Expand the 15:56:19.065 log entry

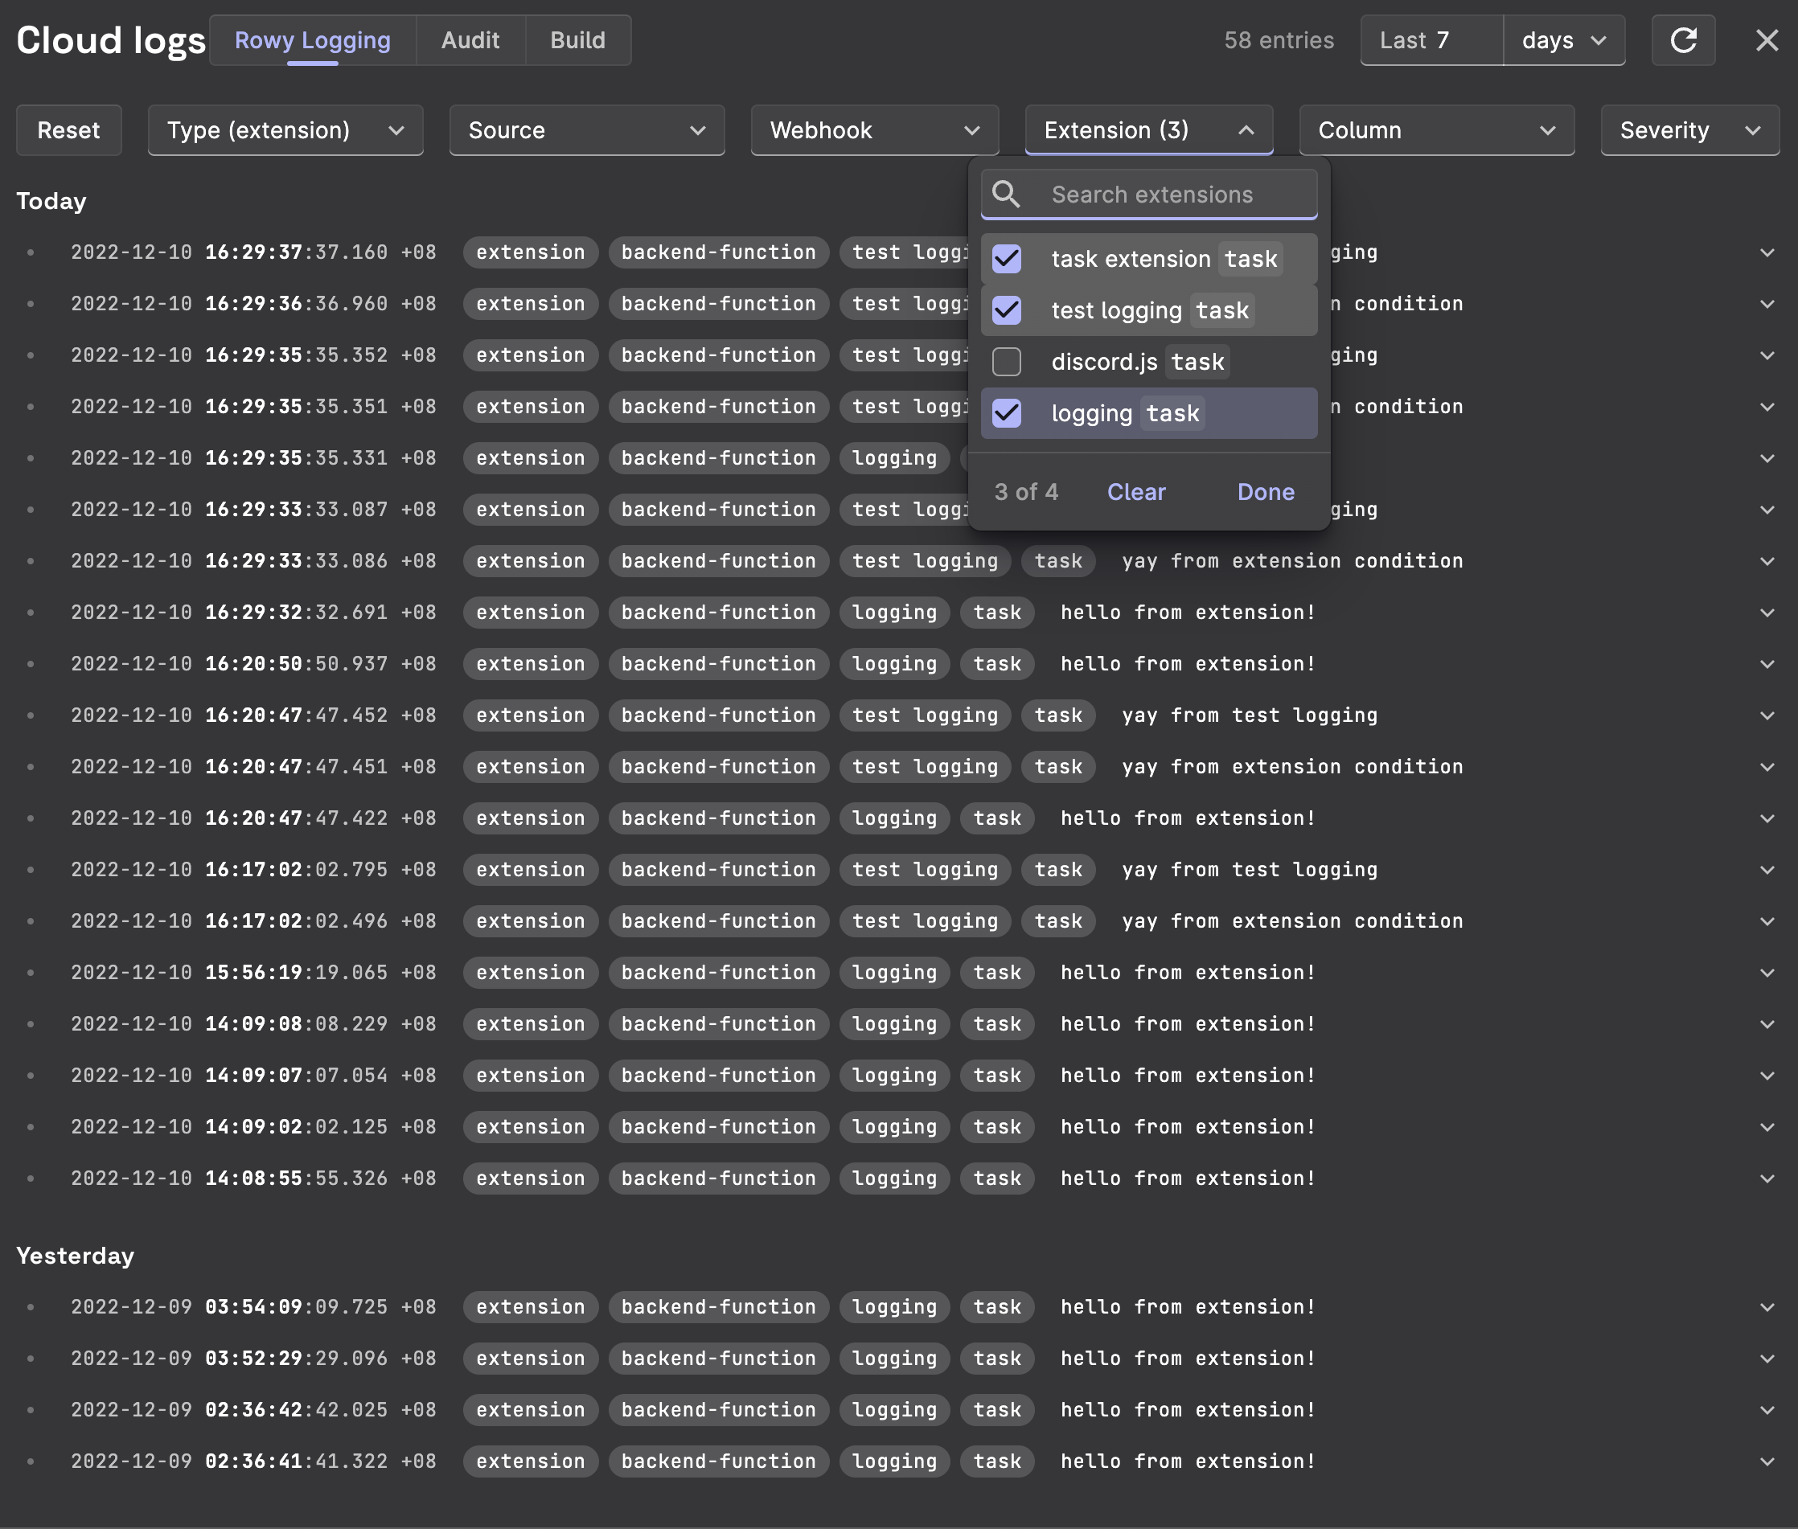click(1767, 974)
